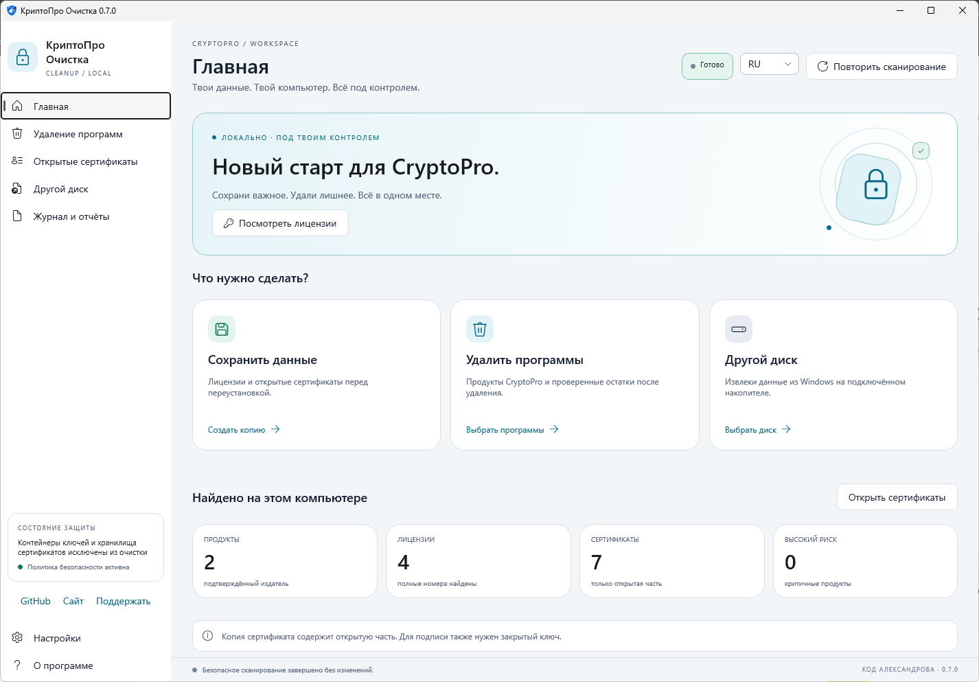The image size is (979, 682).
Task: Open the О программе page
Action: (86, 665)
